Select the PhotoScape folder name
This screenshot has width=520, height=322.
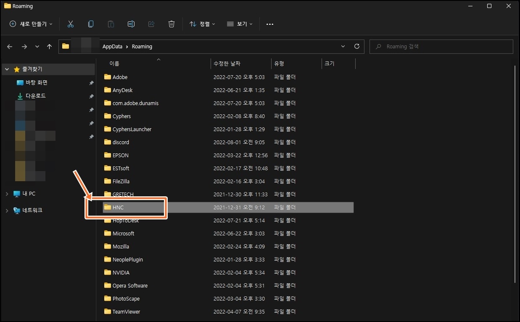tap(126, 298)
